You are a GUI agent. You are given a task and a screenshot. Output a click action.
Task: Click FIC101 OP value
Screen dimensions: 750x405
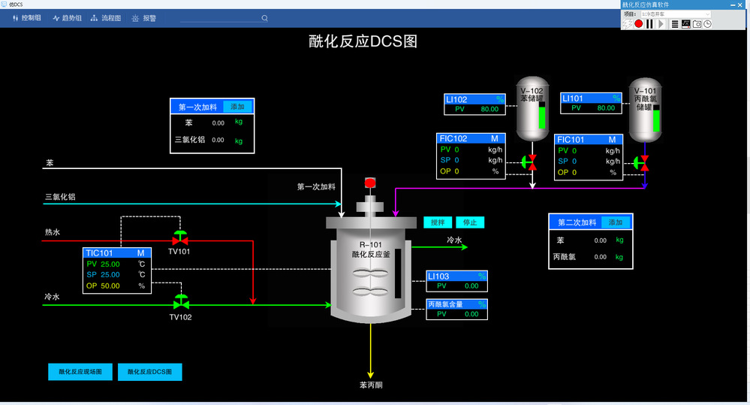574,172
